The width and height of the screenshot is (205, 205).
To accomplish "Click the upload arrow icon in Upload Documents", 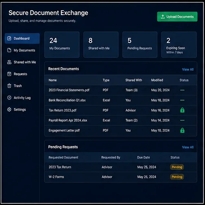I will pyautogui.click(x=163, y=17).
